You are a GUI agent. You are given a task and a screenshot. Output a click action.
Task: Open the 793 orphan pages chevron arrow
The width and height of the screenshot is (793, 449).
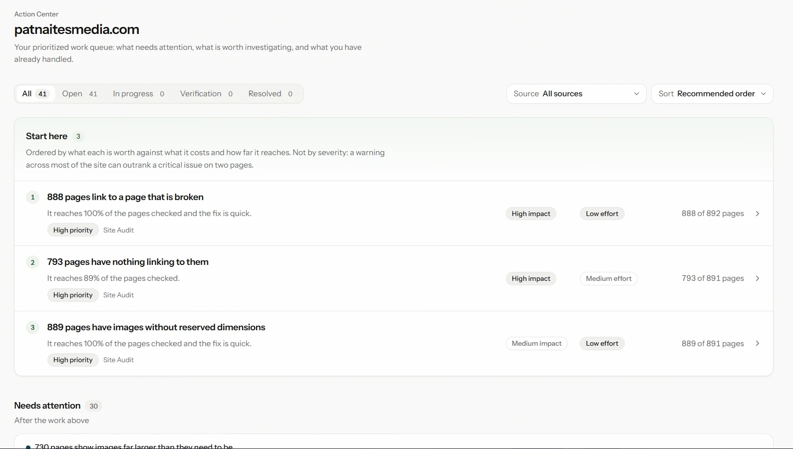758,278
